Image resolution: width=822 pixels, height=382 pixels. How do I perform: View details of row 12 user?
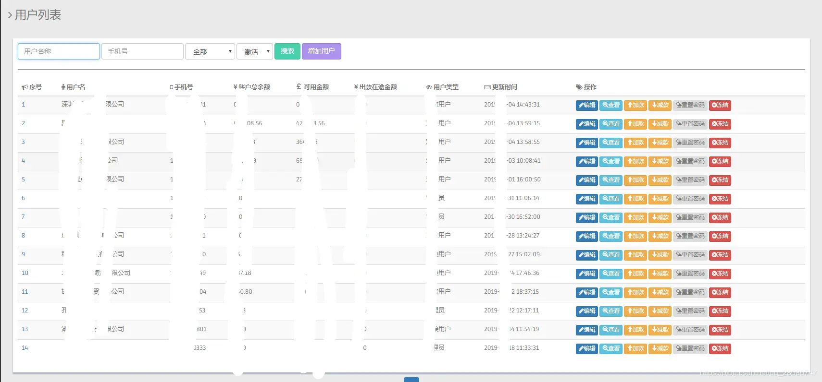[x=611, y=311]
